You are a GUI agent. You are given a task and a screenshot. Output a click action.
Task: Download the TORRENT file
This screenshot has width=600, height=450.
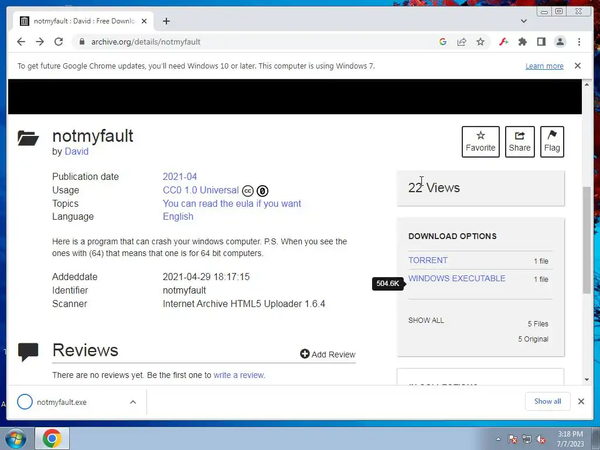pos(428,260)
